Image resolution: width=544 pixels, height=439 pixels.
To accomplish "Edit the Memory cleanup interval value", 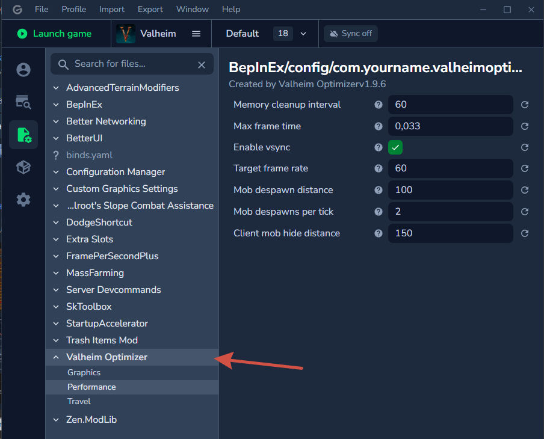I will [x=450, y=105].
